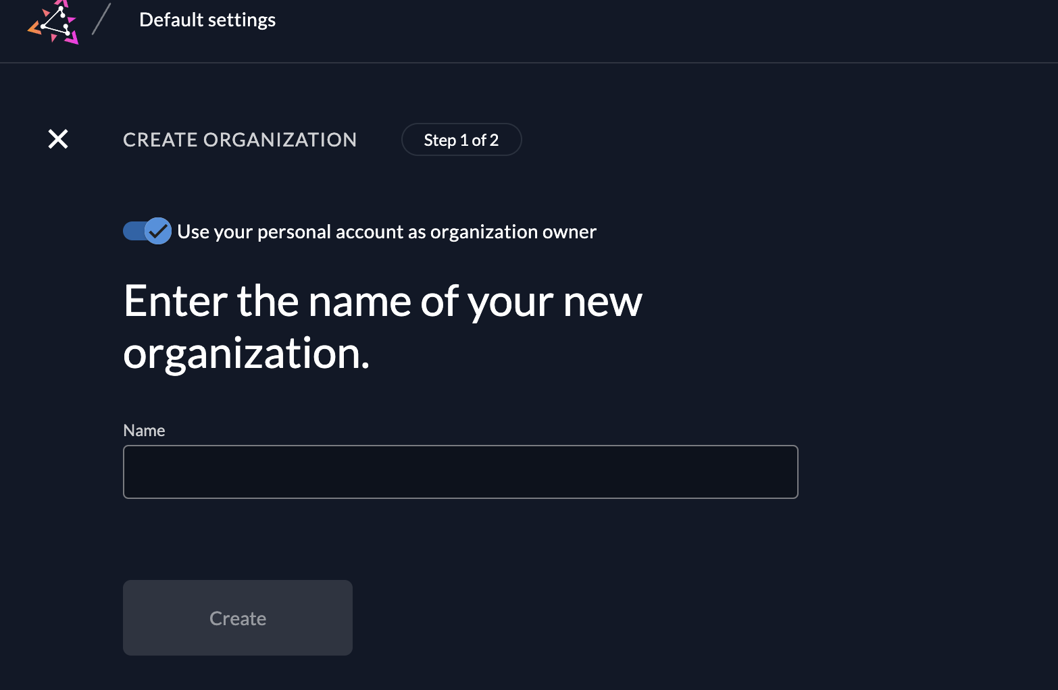Click the 'Step 1 of 2' pill indicator
The height and width of the screenshot is (690, 1058).
tap(461, 139)
